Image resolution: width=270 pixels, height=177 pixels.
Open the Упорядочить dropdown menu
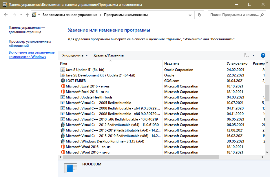click(75, 55)
